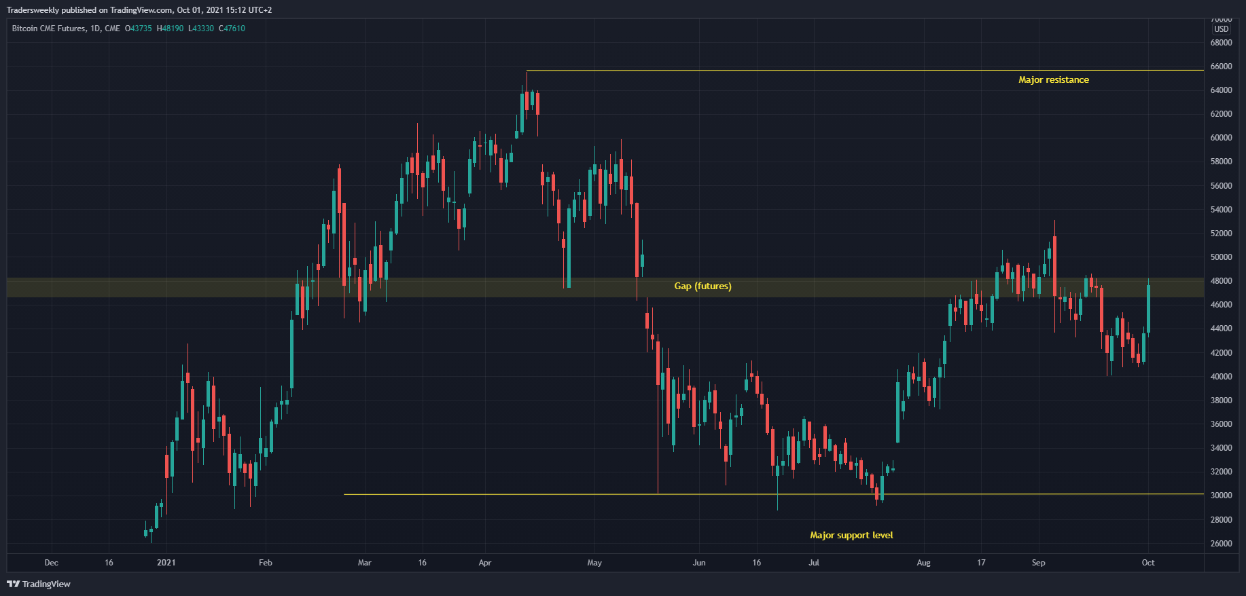Screen dimensions: 1246x596
Task: Click the USD currency label
Action: click(1222, 29)
